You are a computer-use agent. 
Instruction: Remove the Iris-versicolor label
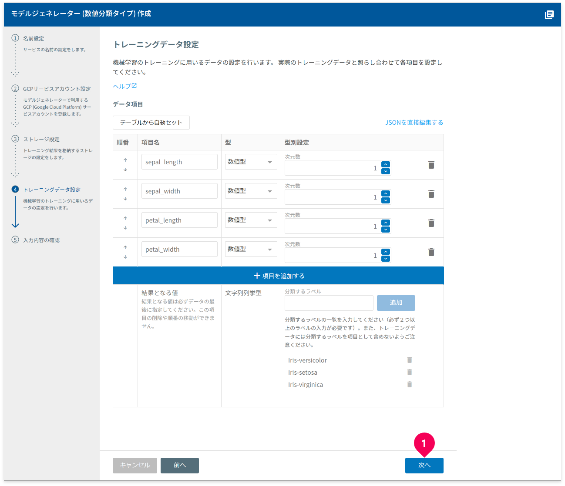tap(410, 360)
